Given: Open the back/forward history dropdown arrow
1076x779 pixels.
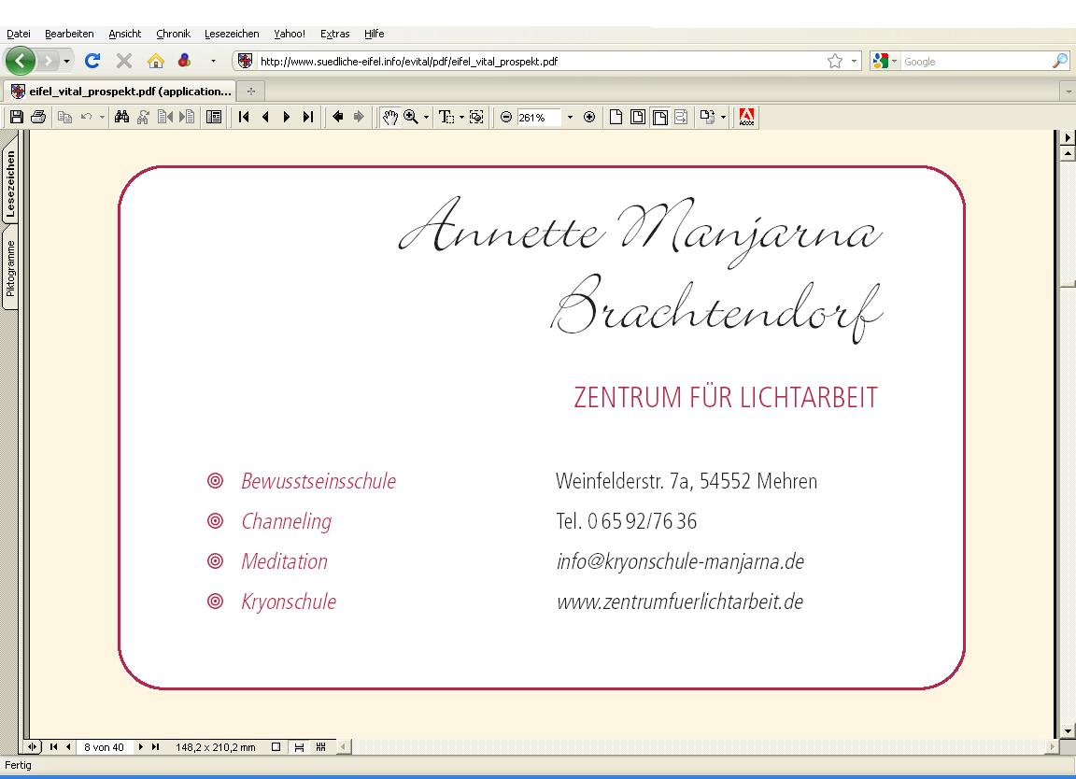Looking at the screenshot, I should pyautogui.click(x=66, y=62).
